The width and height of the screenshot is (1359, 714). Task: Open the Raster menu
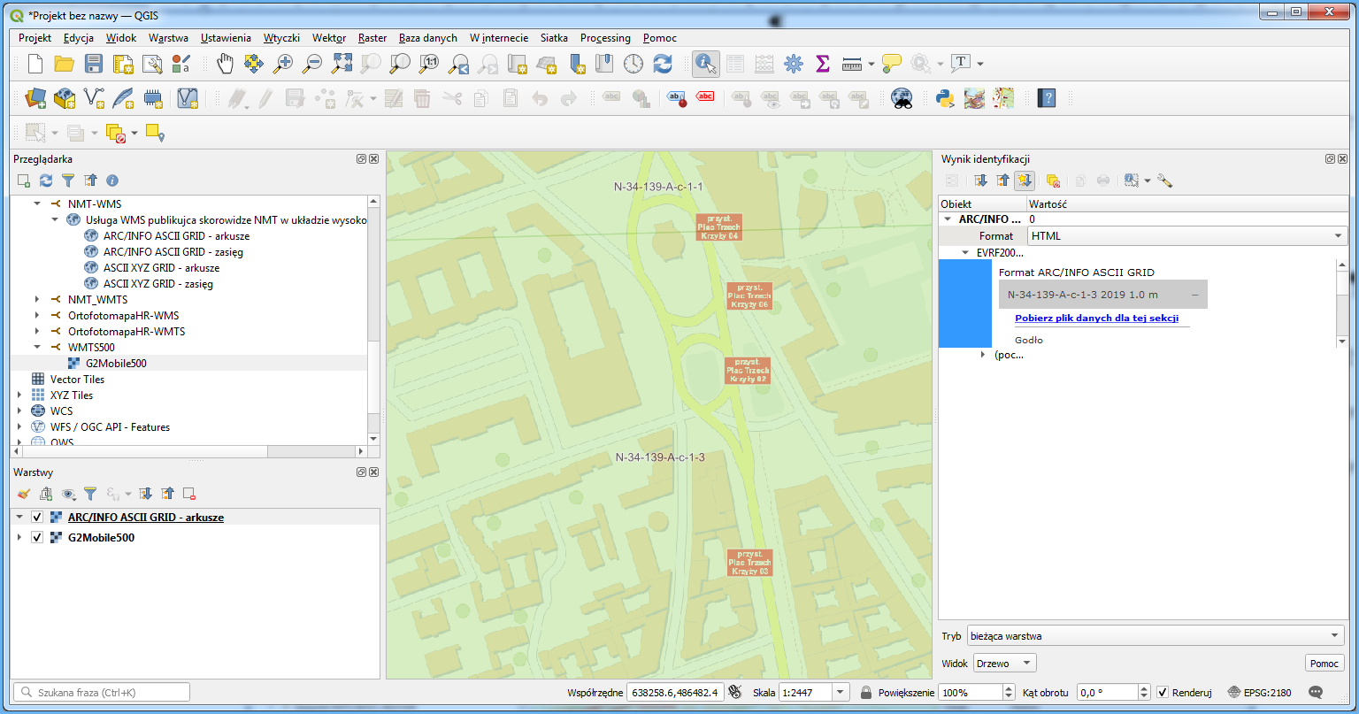pyautogui.click(x=372, y=38)
